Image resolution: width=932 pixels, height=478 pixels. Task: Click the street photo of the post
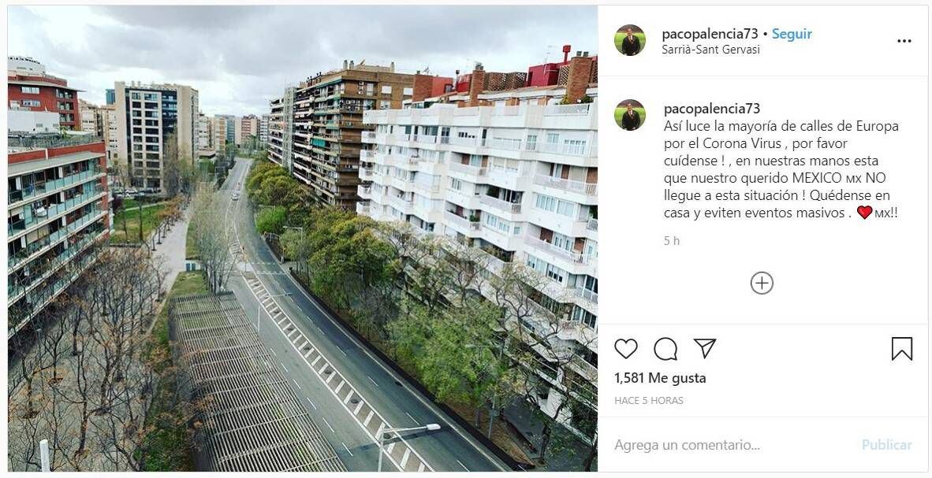coord(303,238)
